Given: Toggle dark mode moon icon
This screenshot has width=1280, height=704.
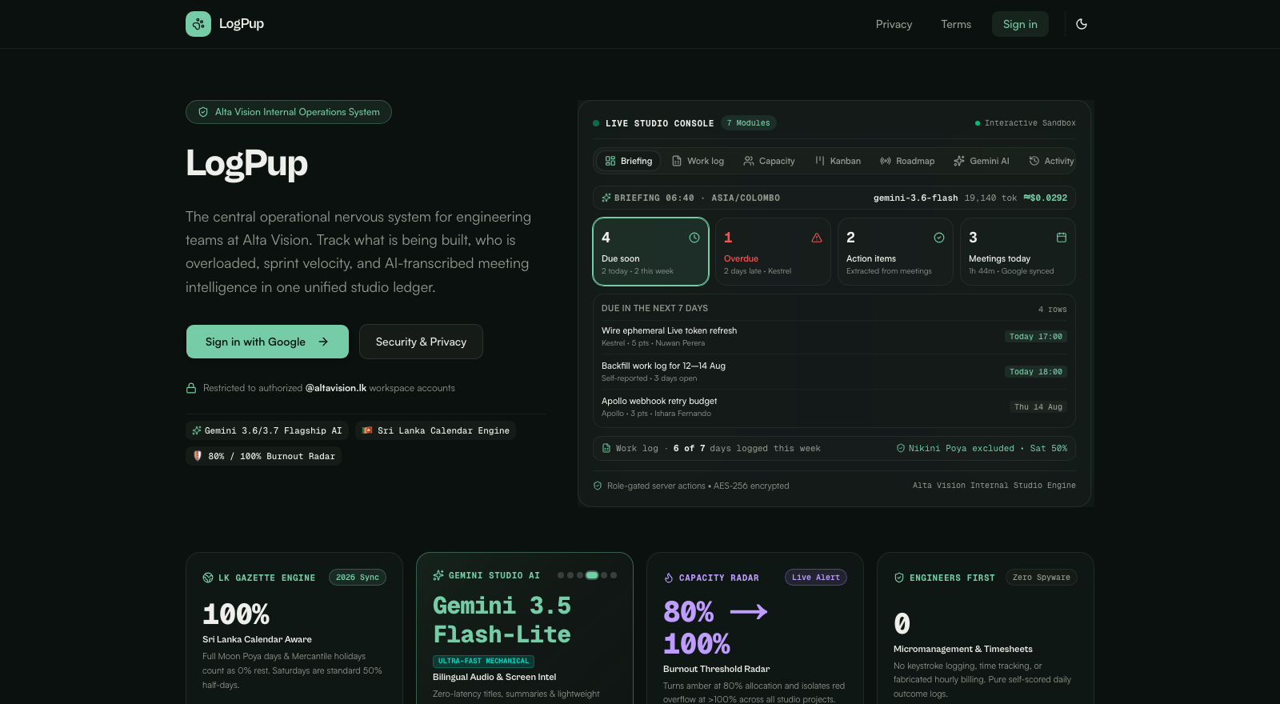Looking at the screenshot, I should pyautogui.click(x=1082, y=24).
